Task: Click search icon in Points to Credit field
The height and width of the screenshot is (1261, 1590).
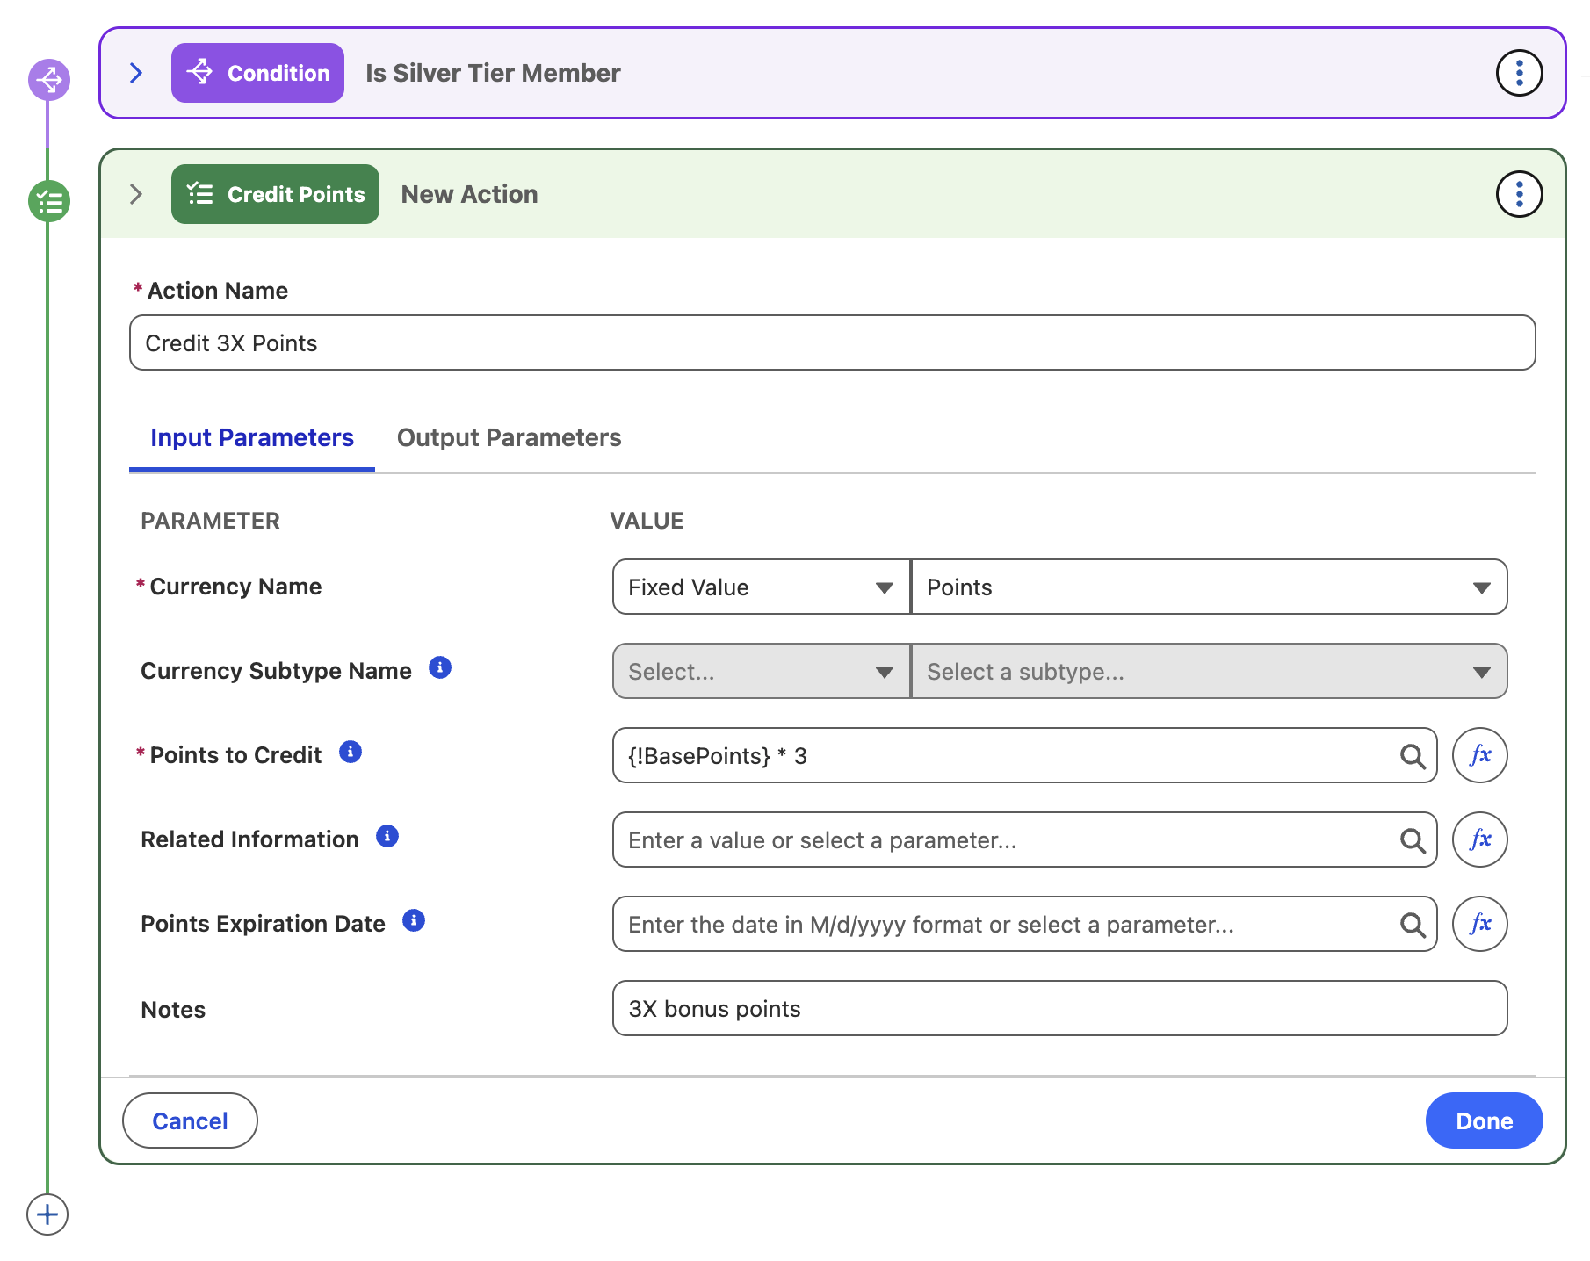Action: tap(1413, 756)
